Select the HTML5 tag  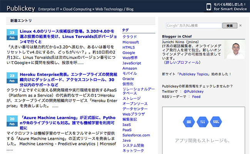(128, 48)
